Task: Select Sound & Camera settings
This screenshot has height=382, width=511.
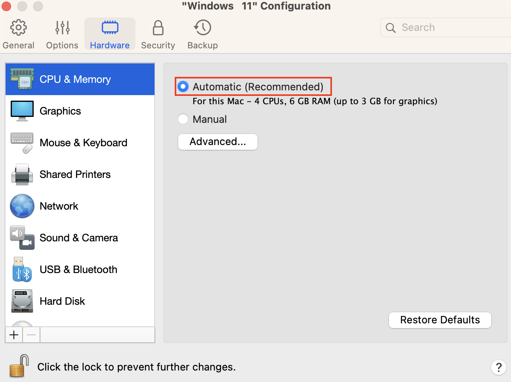Action: [x=22, y=238]
